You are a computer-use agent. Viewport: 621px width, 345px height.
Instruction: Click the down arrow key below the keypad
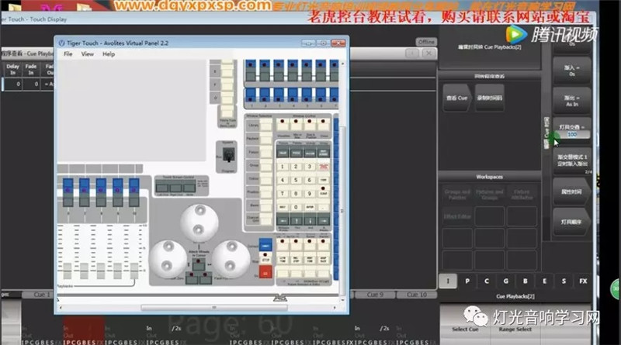point(310,220)
